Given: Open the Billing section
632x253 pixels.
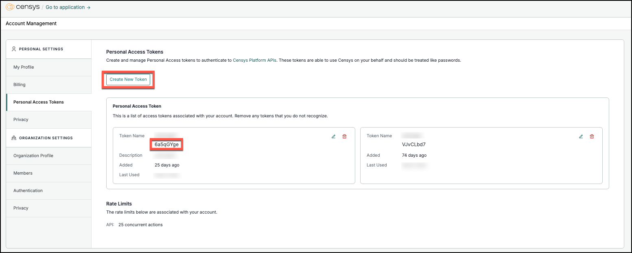Looking at the screenshot, I should click(49, 84).
